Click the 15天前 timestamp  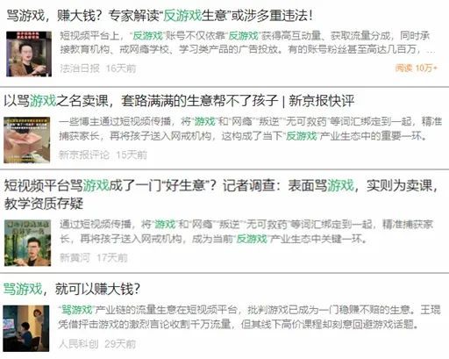point(132,154)
